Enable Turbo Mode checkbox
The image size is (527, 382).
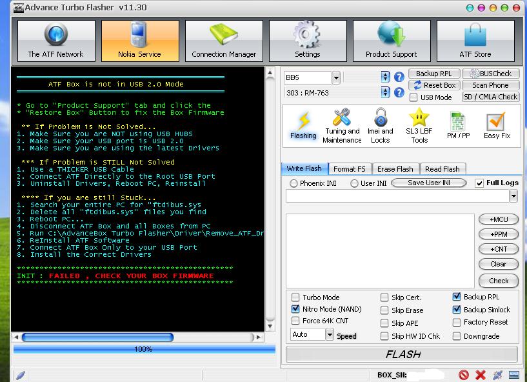(295, 297)
